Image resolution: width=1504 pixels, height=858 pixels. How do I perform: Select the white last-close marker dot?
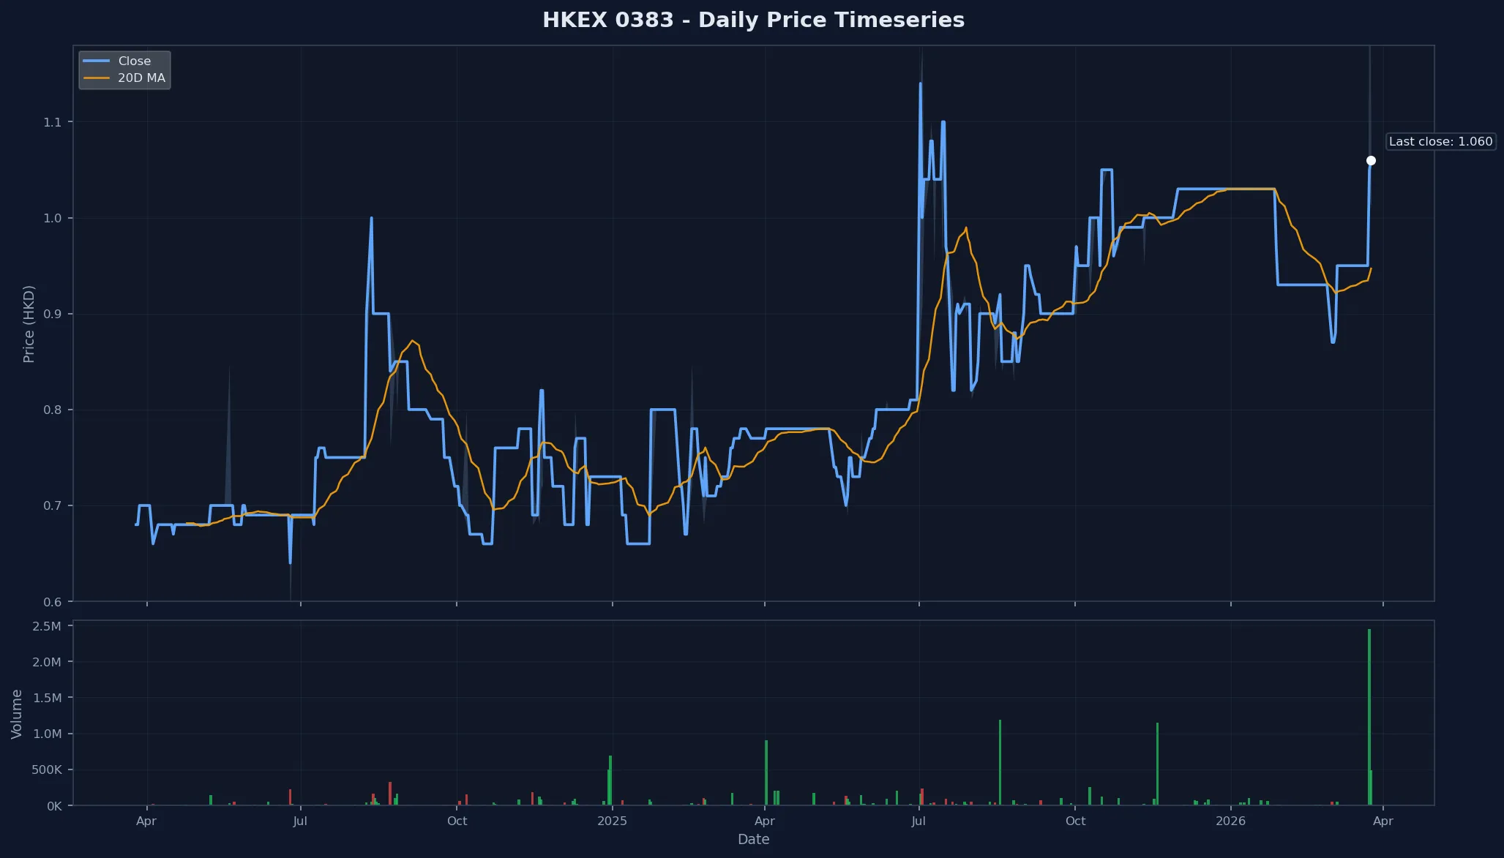coord(1371,159)
